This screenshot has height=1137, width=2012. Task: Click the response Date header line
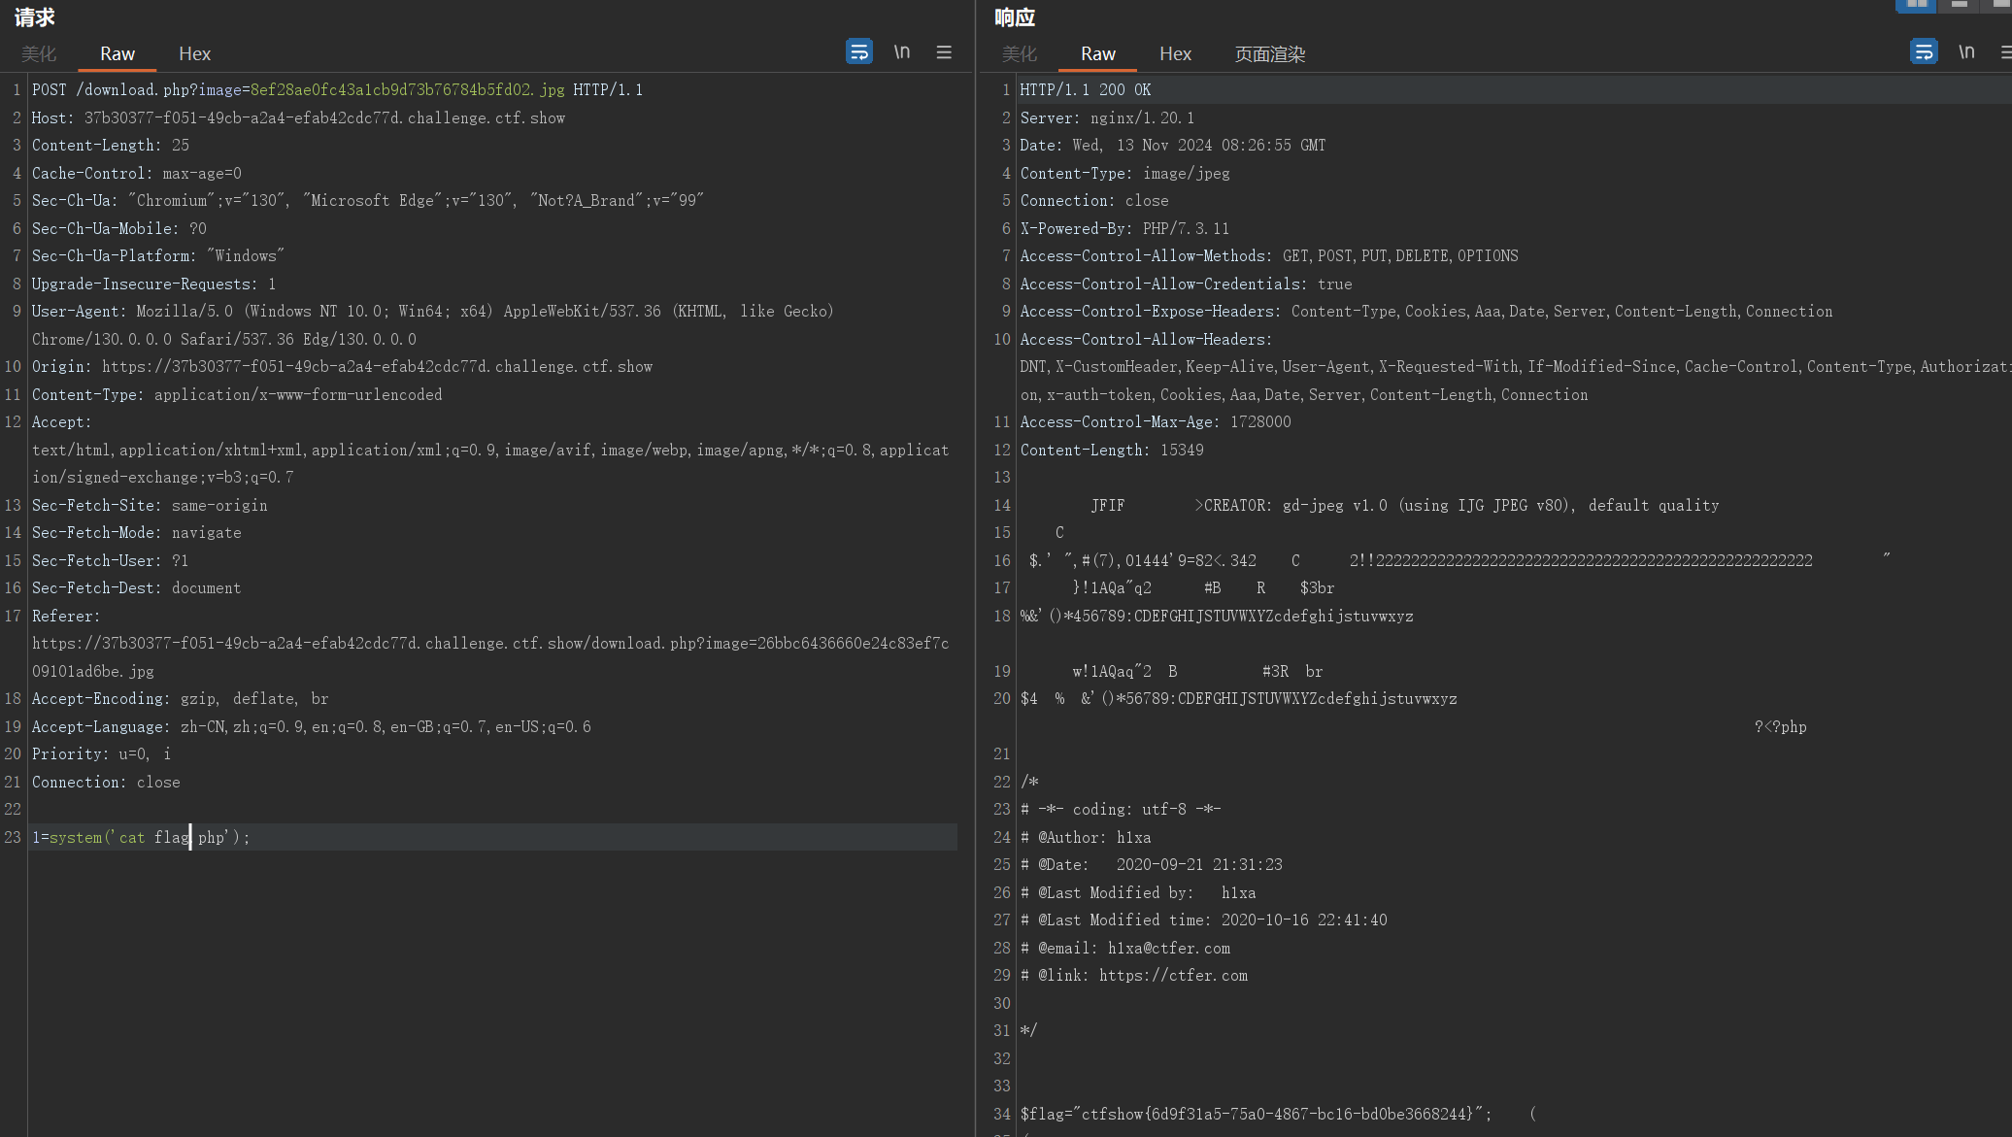1173,146
